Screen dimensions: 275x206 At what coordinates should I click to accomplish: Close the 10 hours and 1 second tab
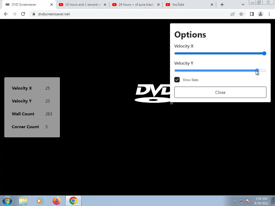tap(105, 5)
